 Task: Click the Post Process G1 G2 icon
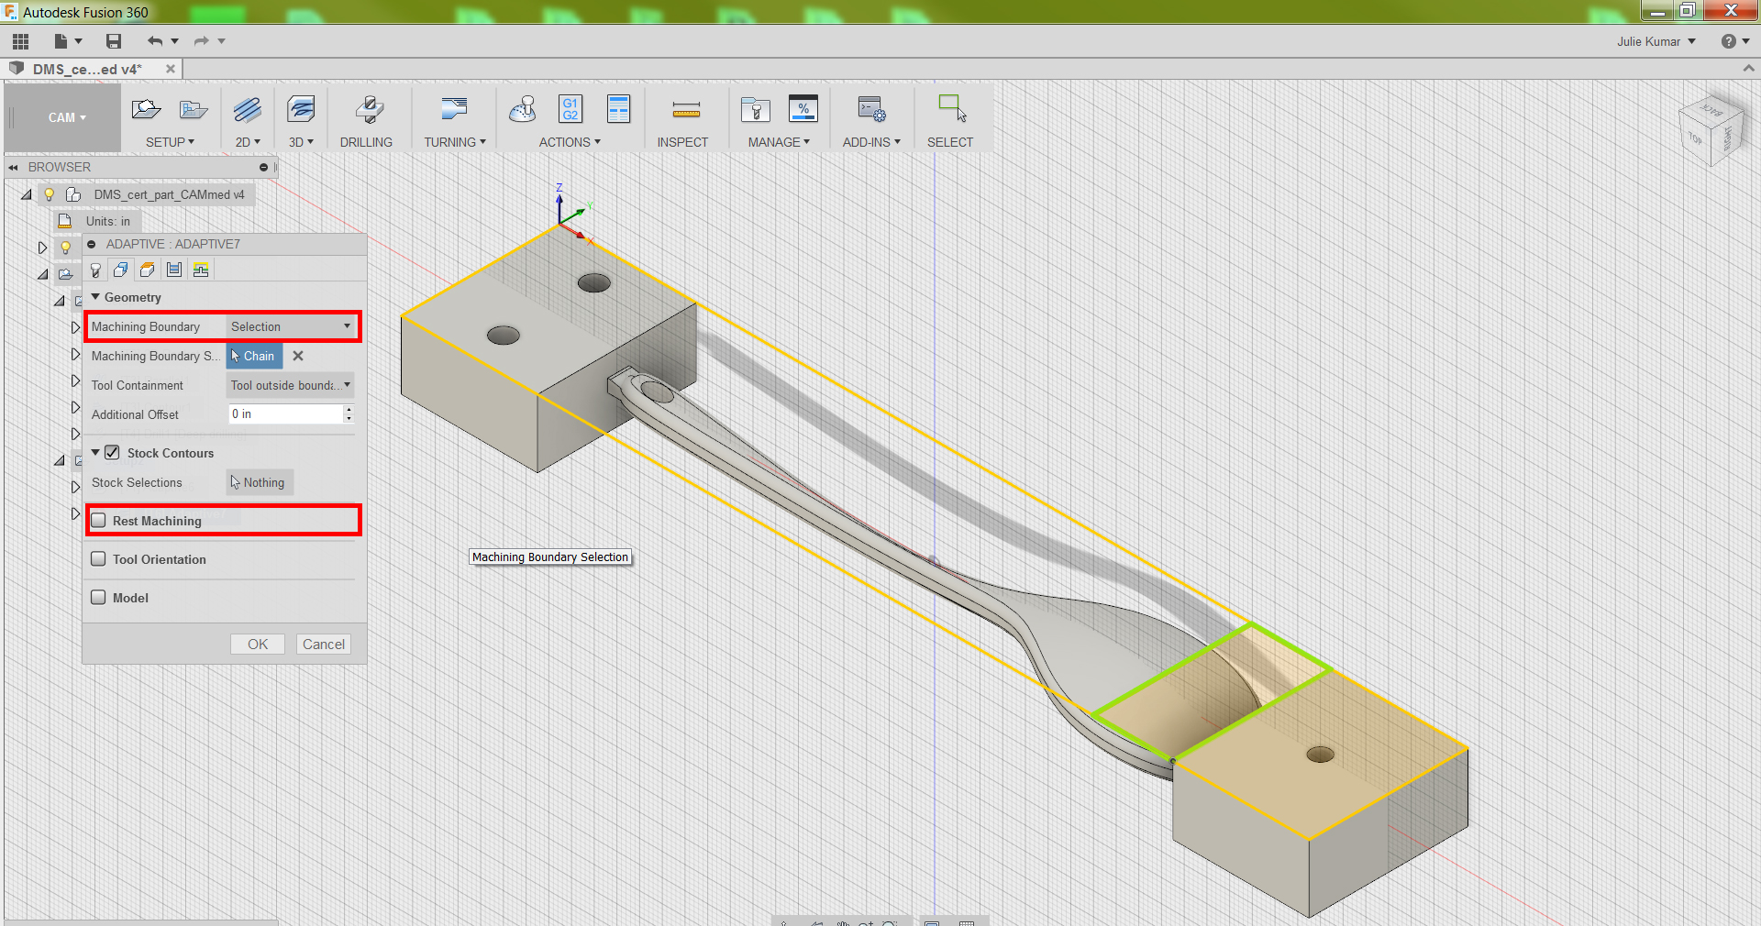point(570,109)
